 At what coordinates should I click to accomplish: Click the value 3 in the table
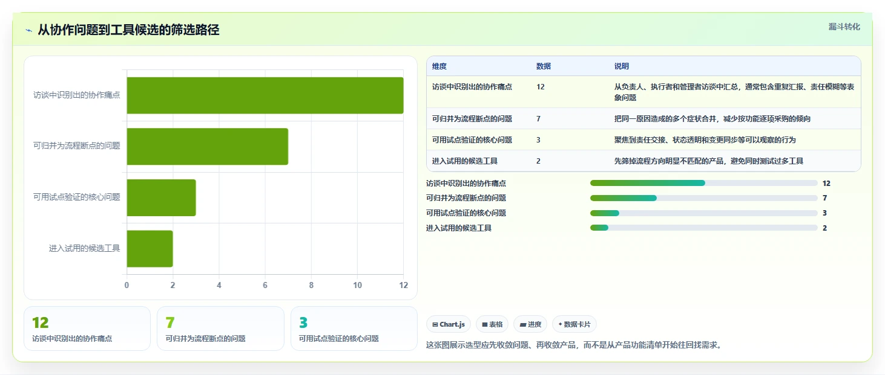539,140
